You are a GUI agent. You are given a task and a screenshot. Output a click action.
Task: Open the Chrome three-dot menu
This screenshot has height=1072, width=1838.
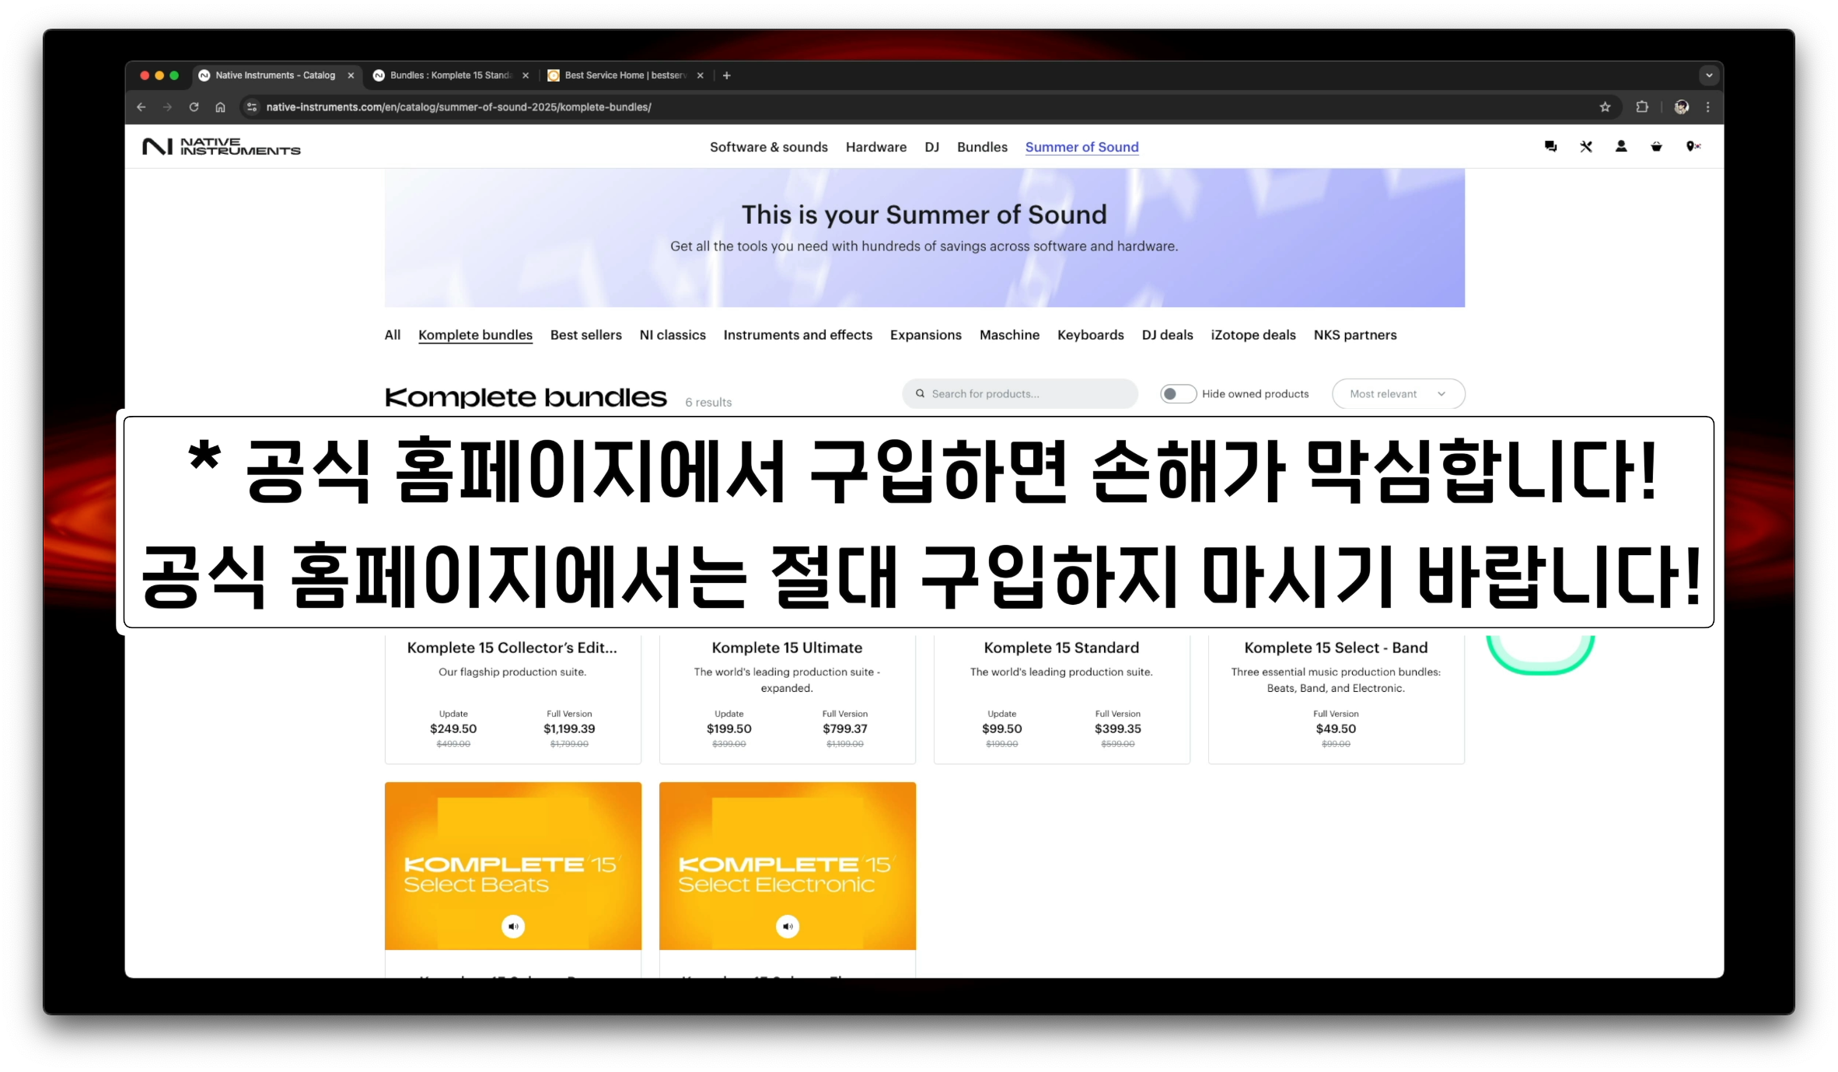pos(1708,107)
